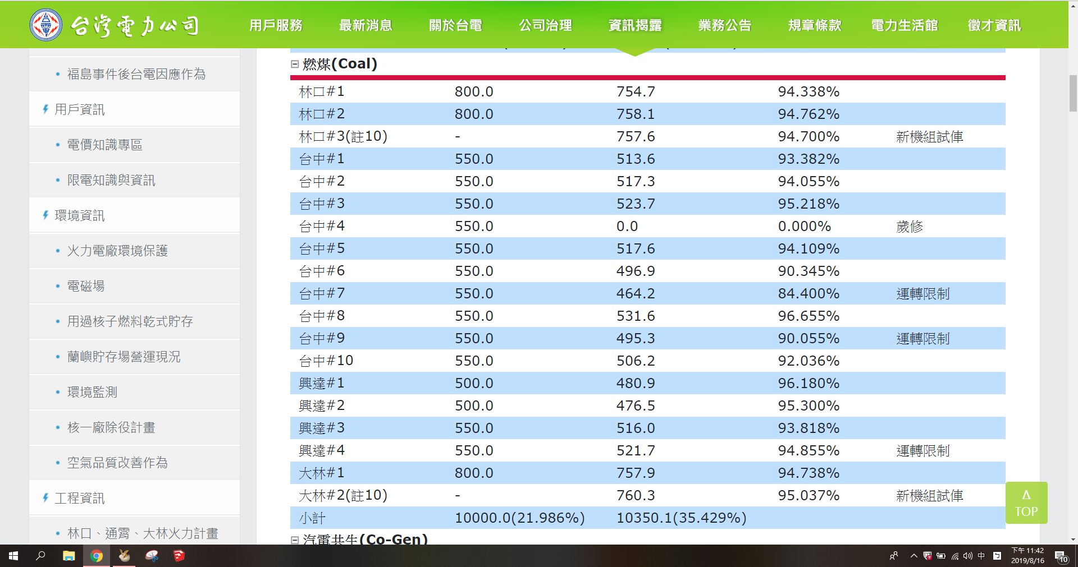Open the 用戶服務 menu
1078x567 pixels.
click(x=276, y=25)
